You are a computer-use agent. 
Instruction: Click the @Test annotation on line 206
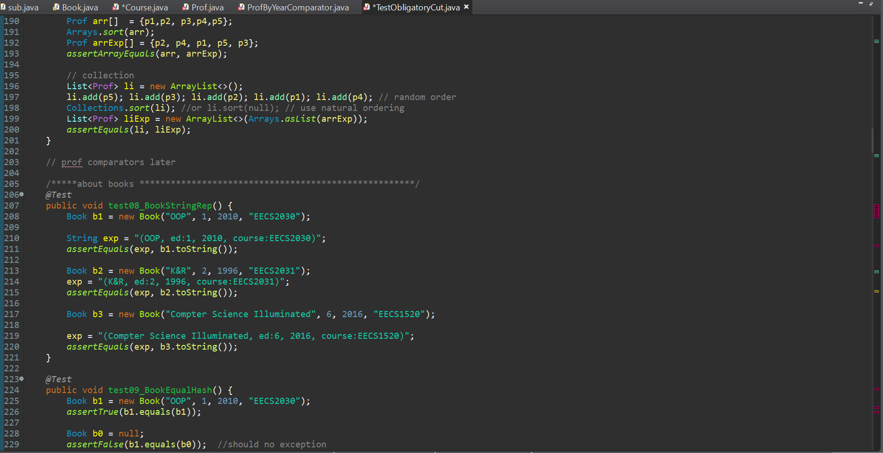[59, 195]
